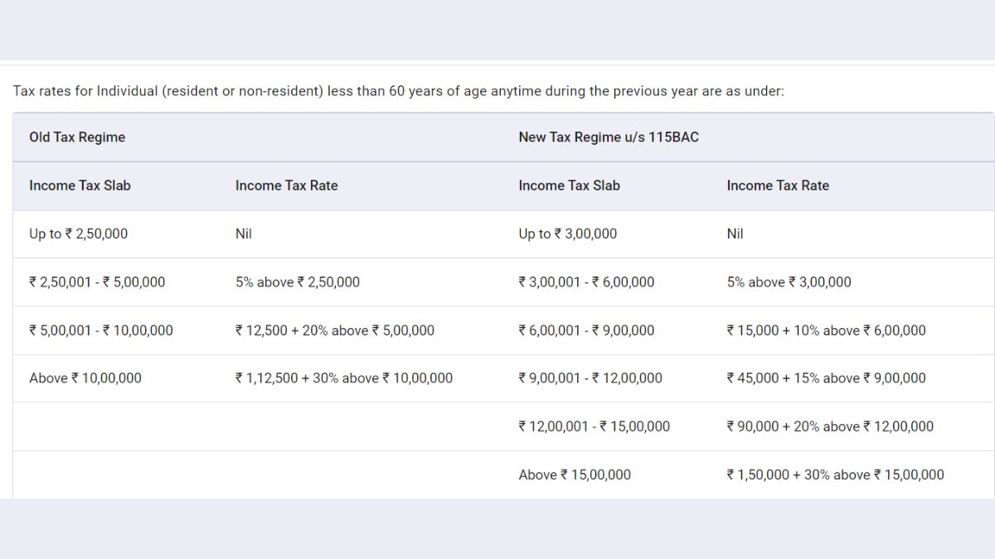Click the 'Above ₹ 10,00,000' slab cell
995x559 pixels.
tap(85, 378)
